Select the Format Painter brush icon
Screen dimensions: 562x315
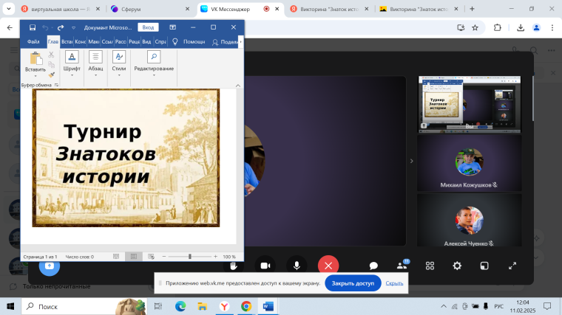click(x=51, y=75)
